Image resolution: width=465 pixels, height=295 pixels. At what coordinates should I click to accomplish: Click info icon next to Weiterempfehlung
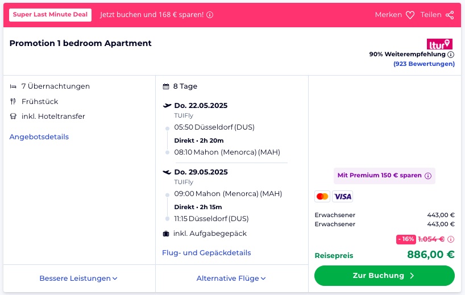point(451,54)
